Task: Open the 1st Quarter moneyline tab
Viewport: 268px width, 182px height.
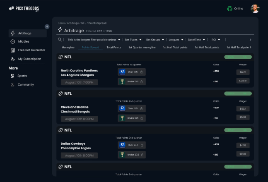Action: (x=142, y=47)
